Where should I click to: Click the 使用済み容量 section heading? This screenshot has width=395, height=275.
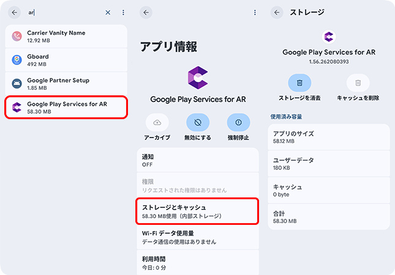tap(286, 117)
